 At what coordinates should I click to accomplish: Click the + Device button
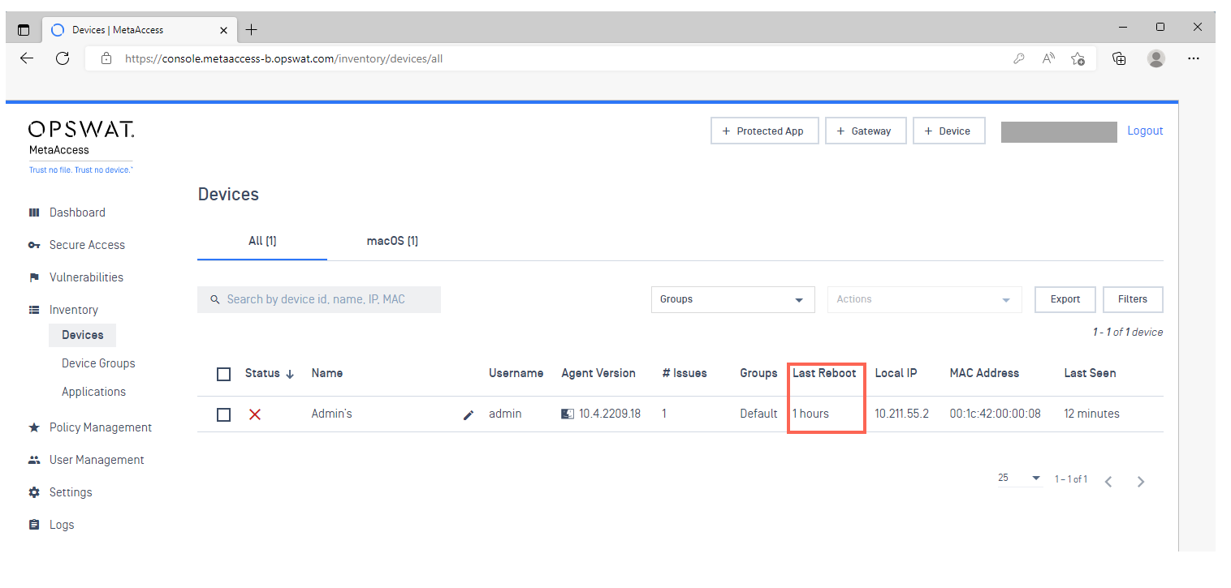click(949, 131)
